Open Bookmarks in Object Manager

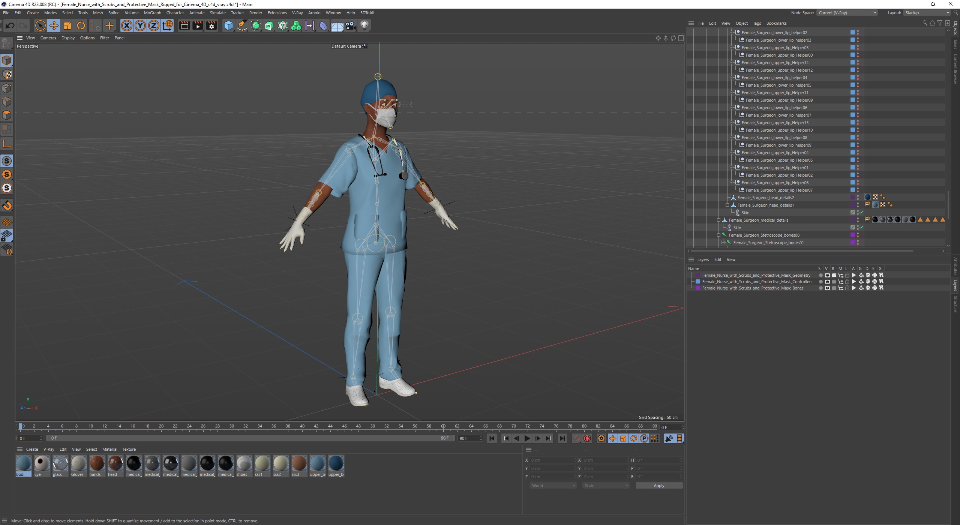(776, 23)
